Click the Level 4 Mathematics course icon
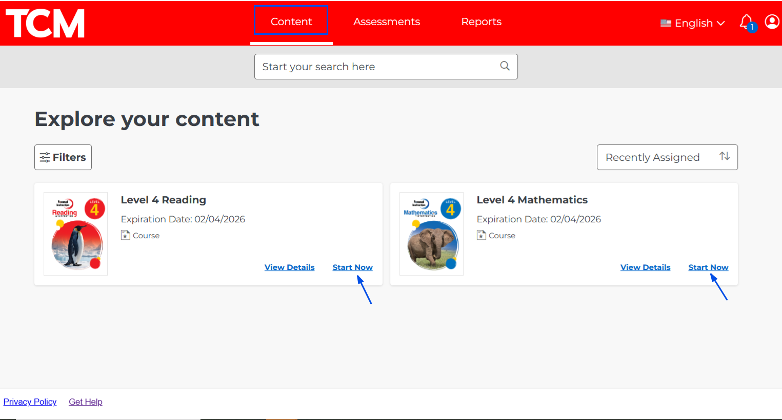Viewport: 782px width, 420px height. click(x=481, y=235)
